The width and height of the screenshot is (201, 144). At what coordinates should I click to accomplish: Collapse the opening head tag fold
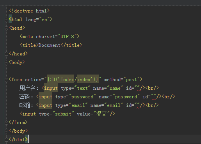click(6, 28)
